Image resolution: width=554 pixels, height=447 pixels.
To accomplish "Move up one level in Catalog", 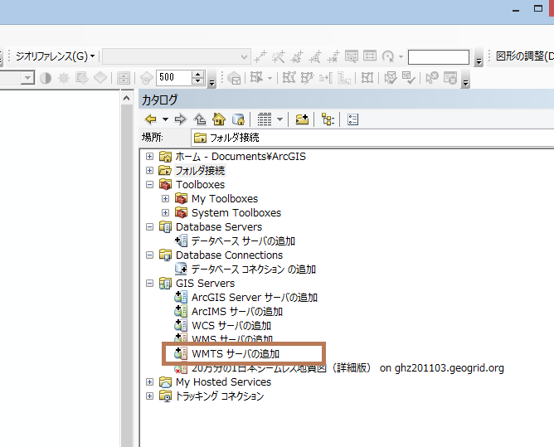I will [200, 119].
